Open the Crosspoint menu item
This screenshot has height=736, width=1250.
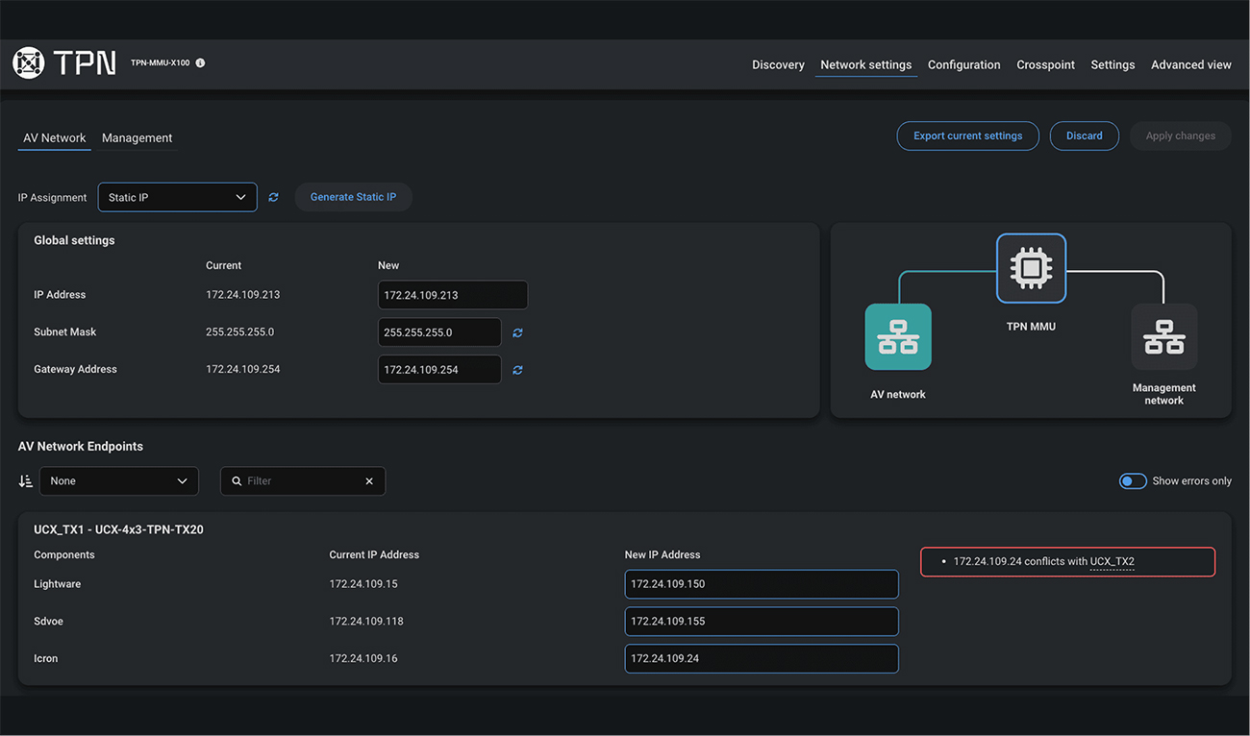pyautogui.click(x=1045, y=65)
